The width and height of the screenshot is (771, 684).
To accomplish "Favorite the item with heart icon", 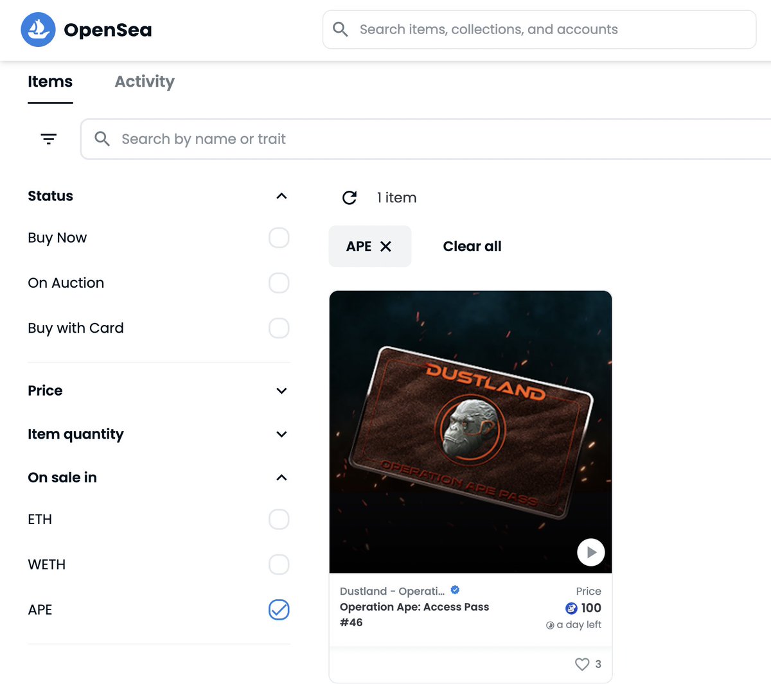I will (x=582, y=664).
